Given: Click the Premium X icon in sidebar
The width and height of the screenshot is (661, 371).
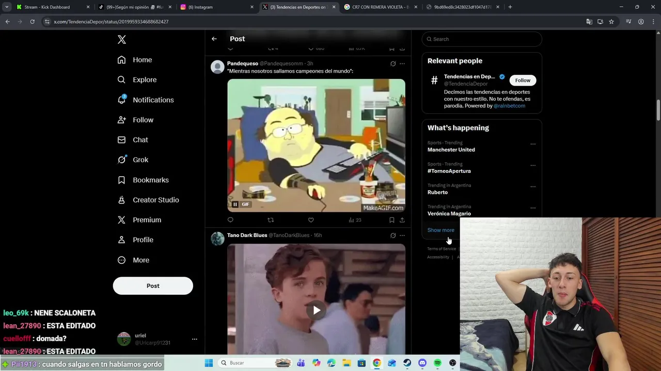Looking at the screenshot, I should coord(121,220).
